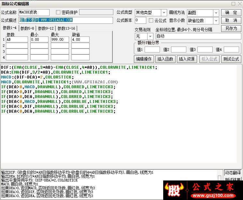Image resolution: width=243 pixels, height=200 pixels.
Task: Click parameter 1 缺省 field 4.00
Action: pos(80,39)
